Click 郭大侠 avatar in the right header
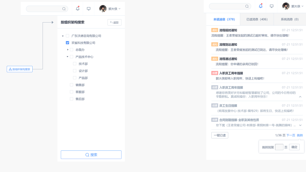 [x=286, y=6]
